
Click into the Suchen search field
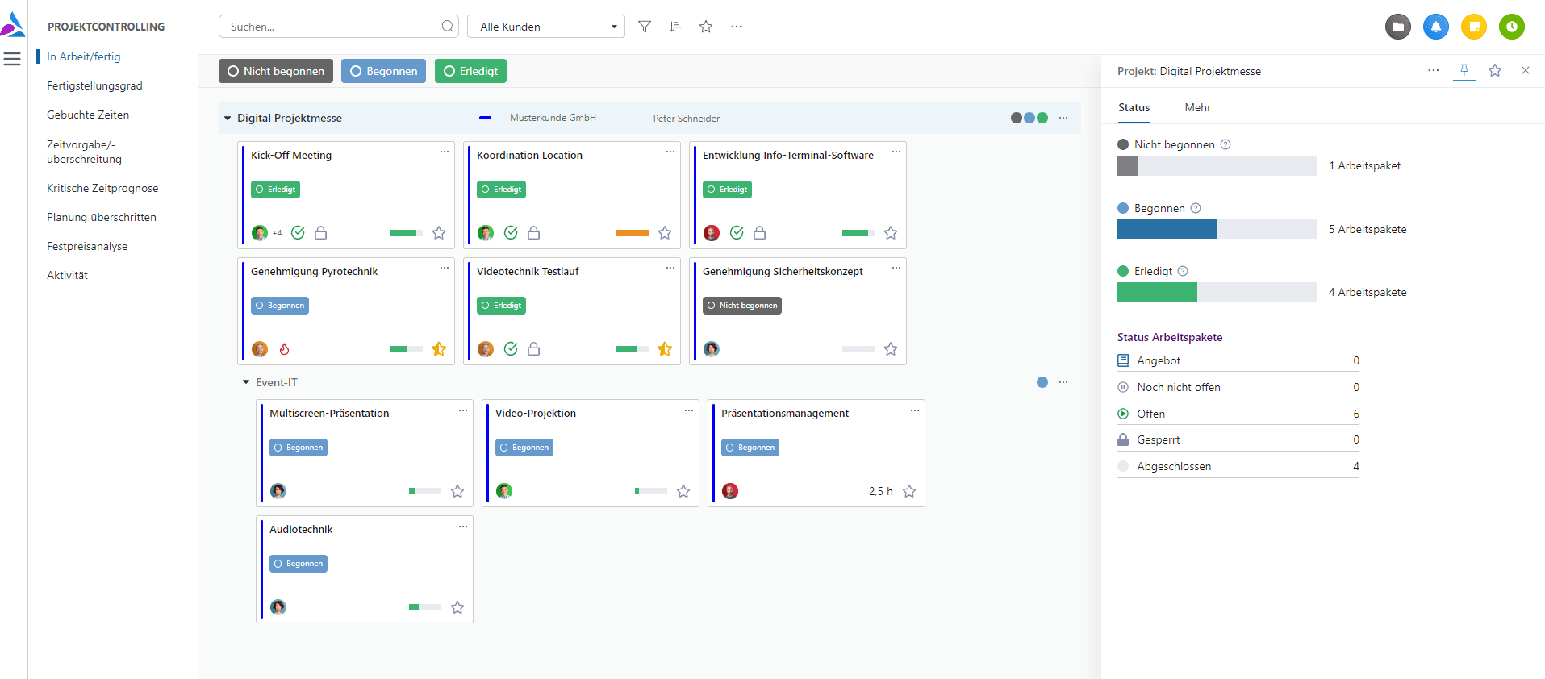click(332, 27)
